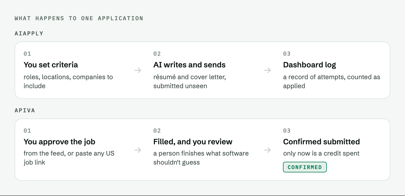
Task: Click the arrow after 'Filled, and you review'
Action: point(267,150)
